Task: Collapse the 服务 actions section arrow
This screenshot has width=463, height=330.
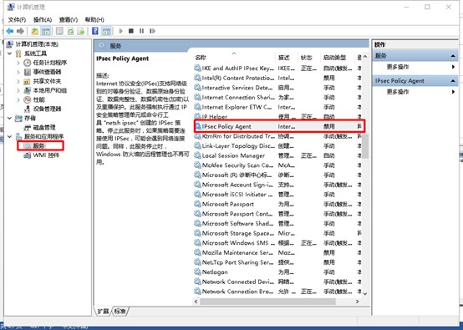Action: point(453,56)
